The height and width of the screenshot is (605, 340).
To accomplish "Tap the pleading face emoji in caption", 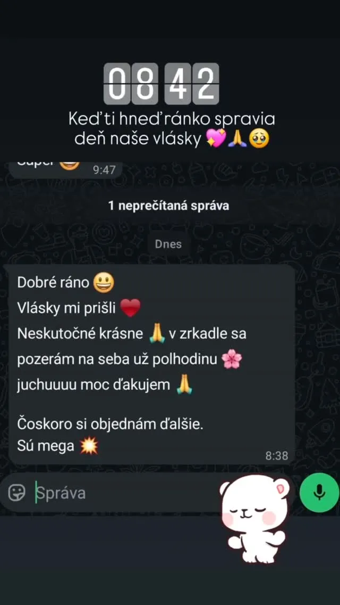I will pos(259,139).
